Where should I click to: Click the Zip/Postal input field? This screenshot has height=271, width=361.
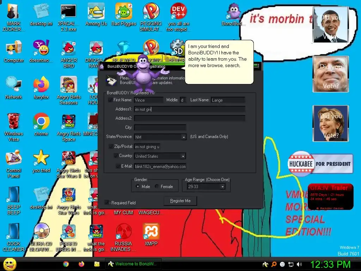point(147,146)
